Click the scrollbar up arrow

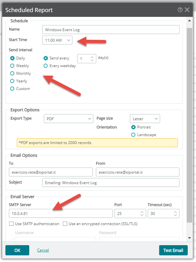pos(190,21)
